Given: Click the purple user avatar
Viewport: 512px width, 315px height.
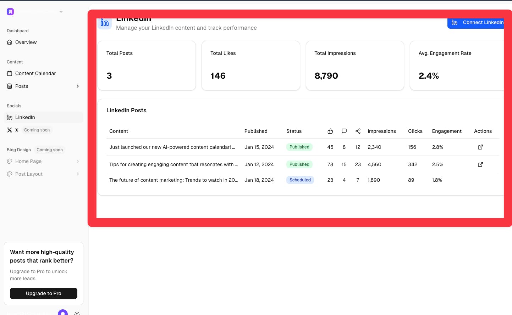Looking at the screenshot, I should (63, 312).
